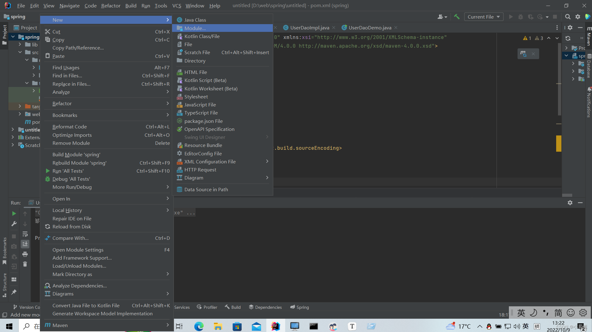Open the Refactor menu in menu bar
Viewport: 592px width, 332px height.
tap(111, 6)
